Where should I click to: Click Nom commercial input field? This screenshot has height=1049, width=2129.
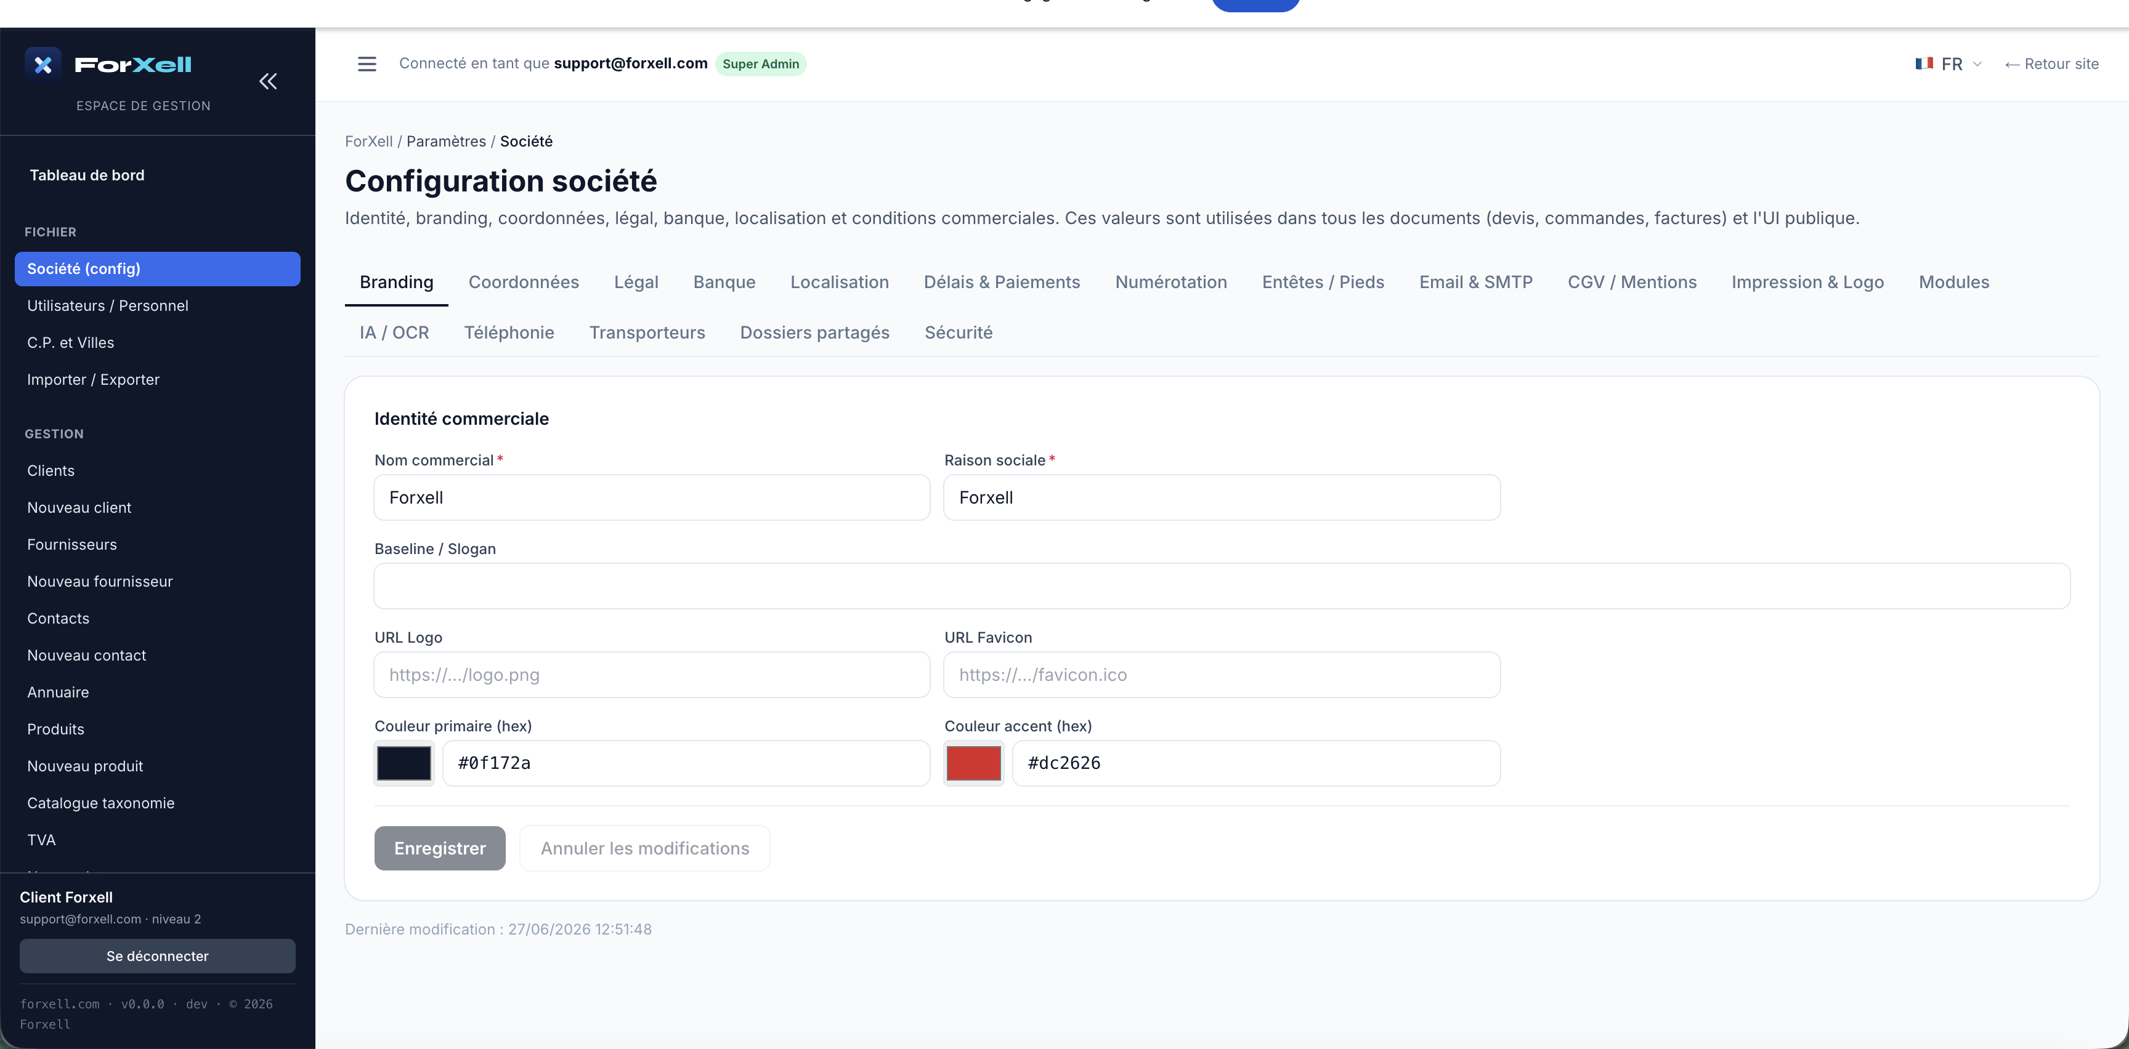(652, 497)
